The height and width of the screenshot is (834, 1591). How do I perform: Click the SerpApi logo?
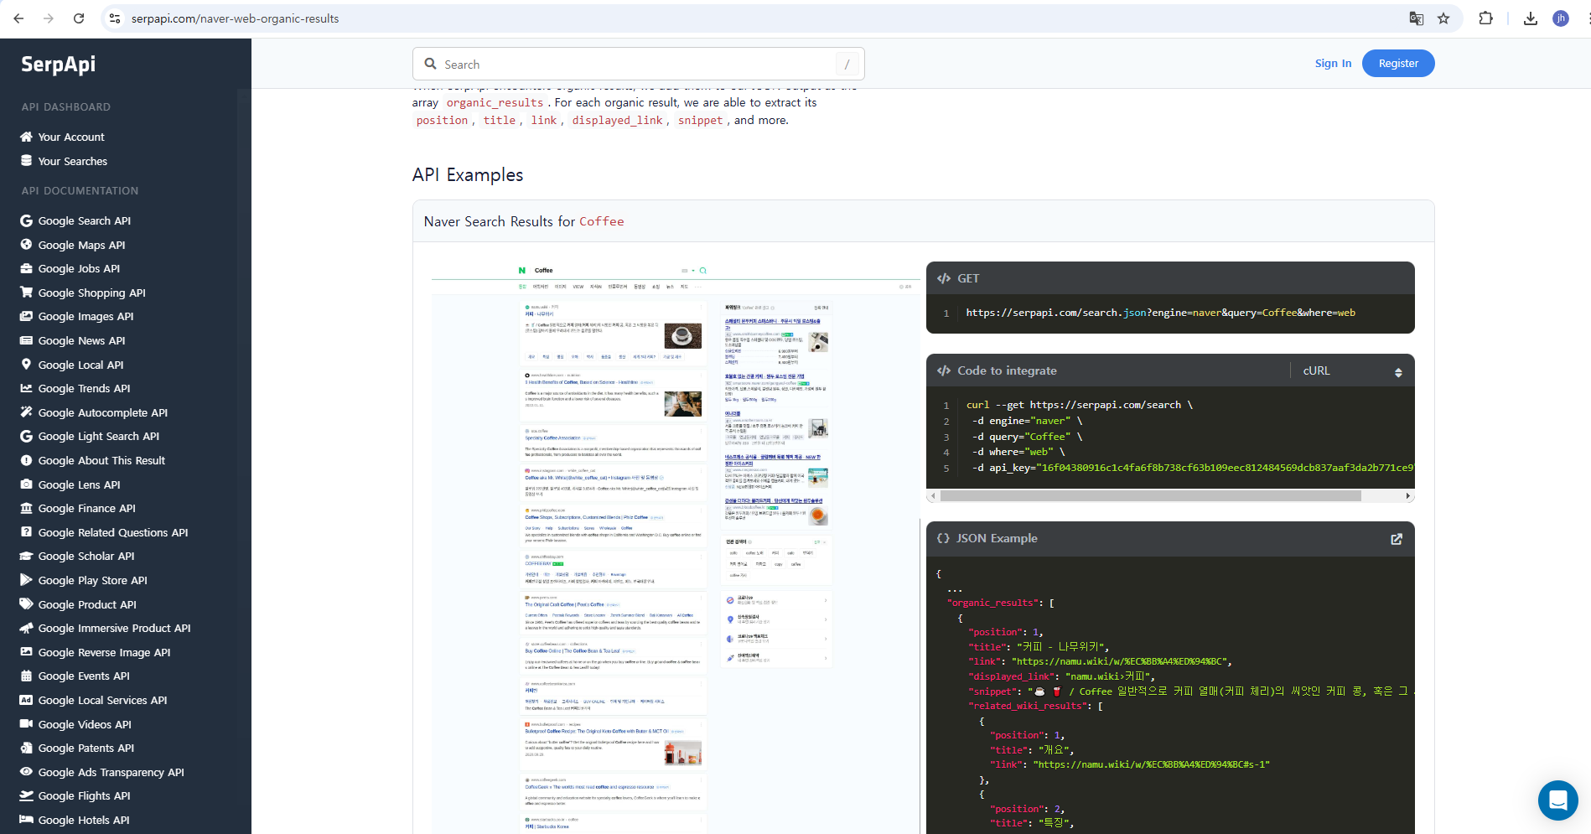[x=58, y=65]
